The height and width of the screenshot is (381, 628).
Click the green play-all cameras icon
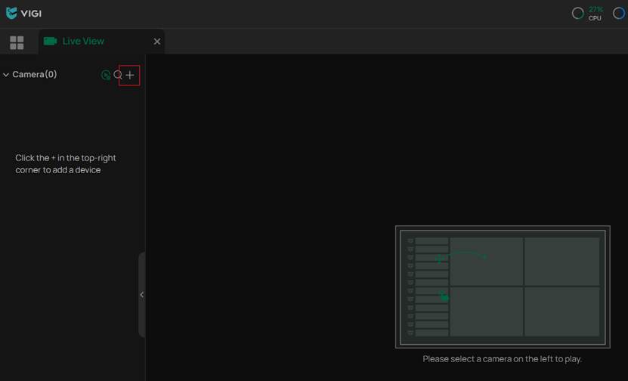pos(106,75)
